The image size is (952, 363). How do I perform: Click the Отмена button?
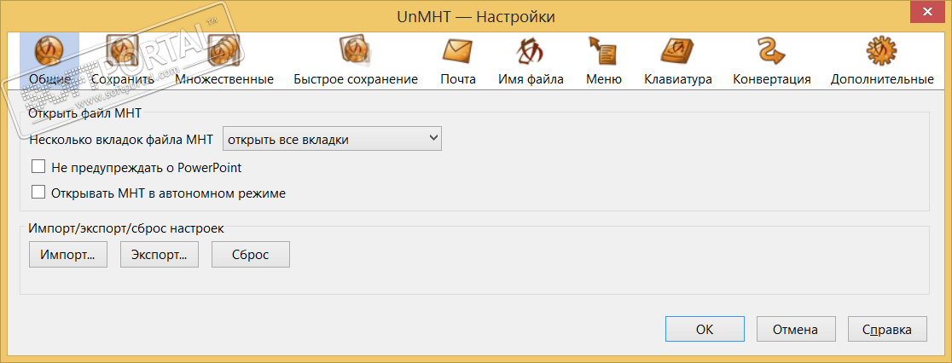point(796,330)
